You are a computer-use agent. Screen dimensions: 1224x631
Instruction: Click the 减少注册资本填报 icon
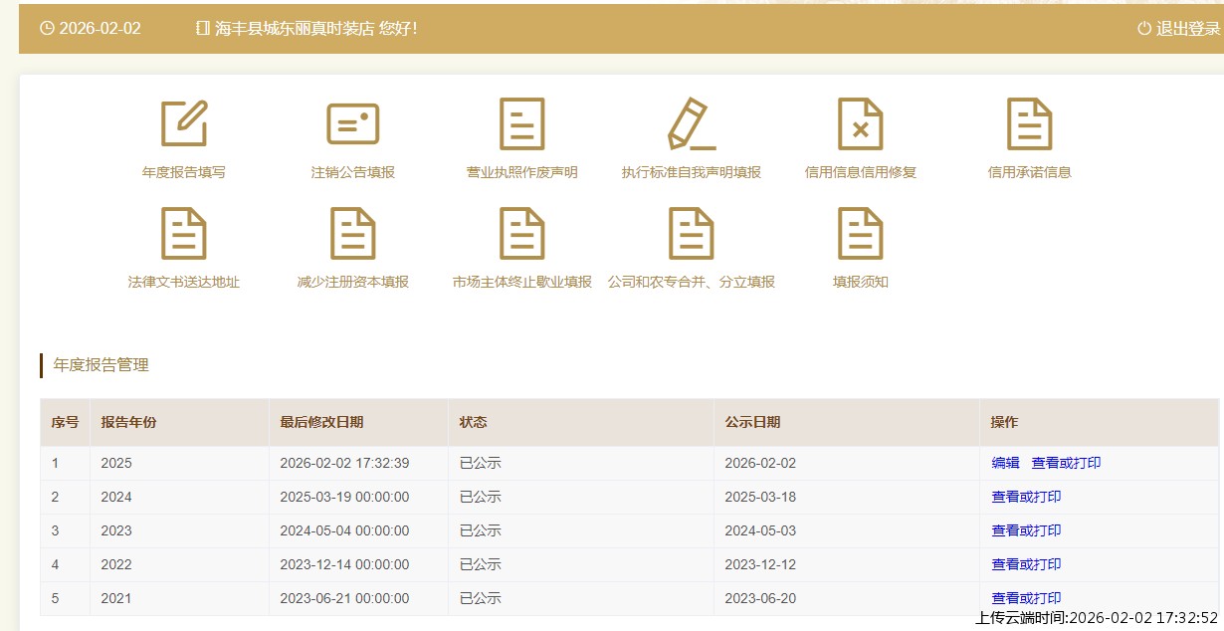point(353,234)
